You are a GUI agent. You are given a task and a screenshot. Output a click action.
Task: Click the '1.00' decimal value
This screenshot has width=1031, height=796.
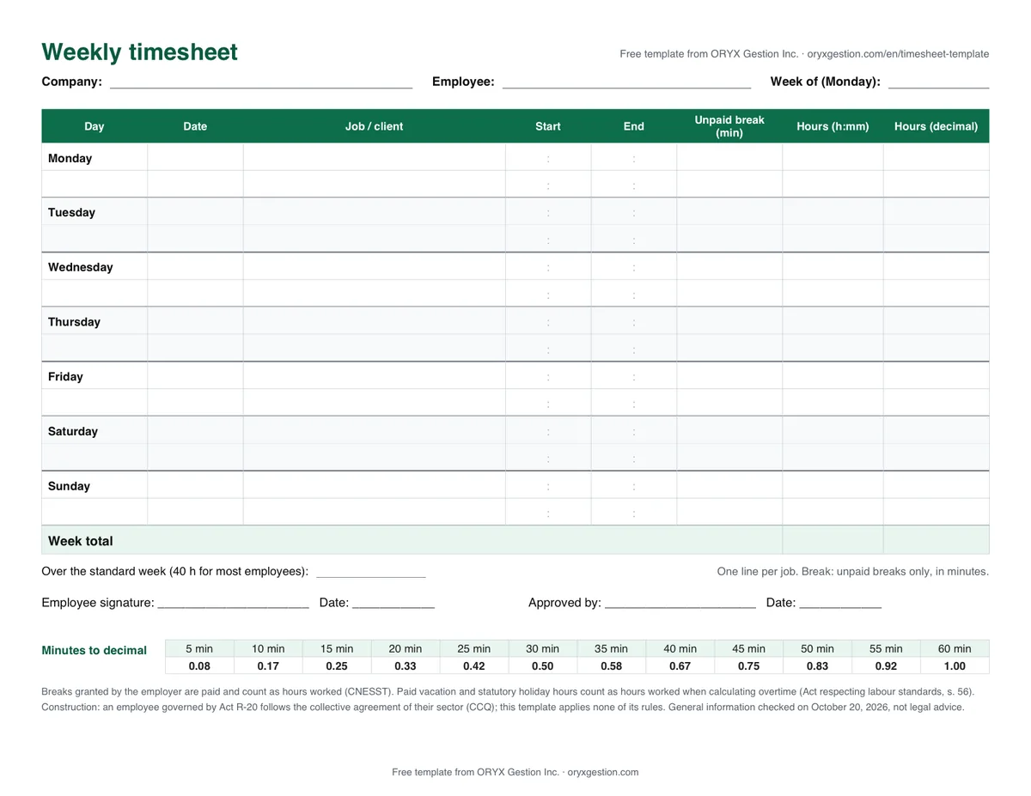tap(955, 666)
